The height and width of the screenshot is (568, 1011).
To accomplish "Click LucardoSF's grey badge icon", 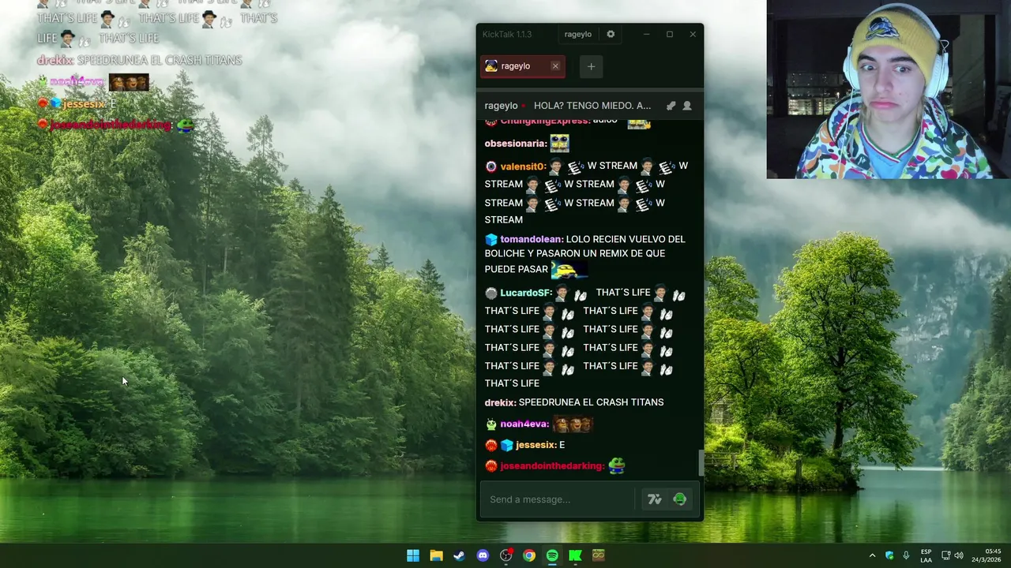I will point(491,293).
